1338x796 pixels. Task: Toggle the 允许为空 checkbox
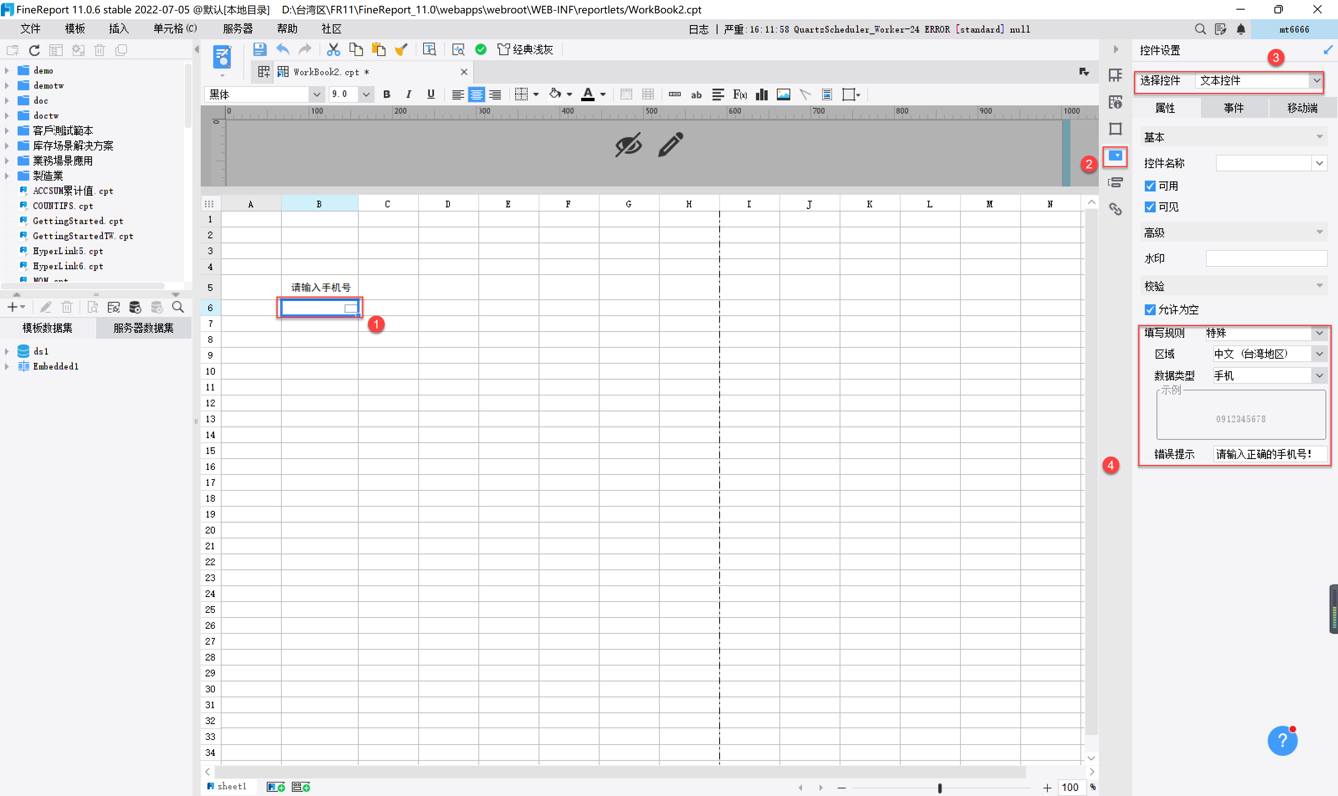[x=1150, y=309]
